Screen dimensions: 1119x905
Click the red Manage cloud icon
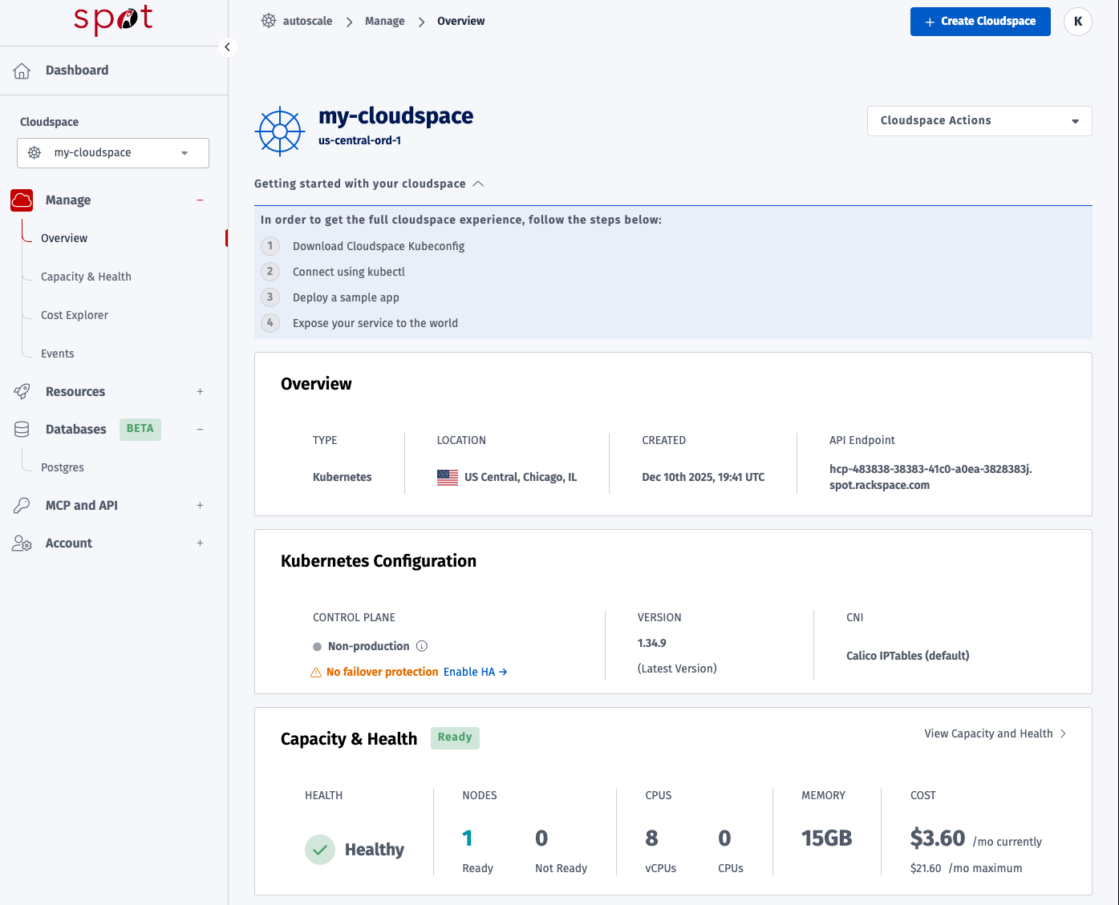tap(22, 200)
